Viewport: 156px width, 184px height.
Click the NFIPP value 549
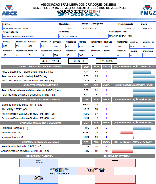click(81, 55)
